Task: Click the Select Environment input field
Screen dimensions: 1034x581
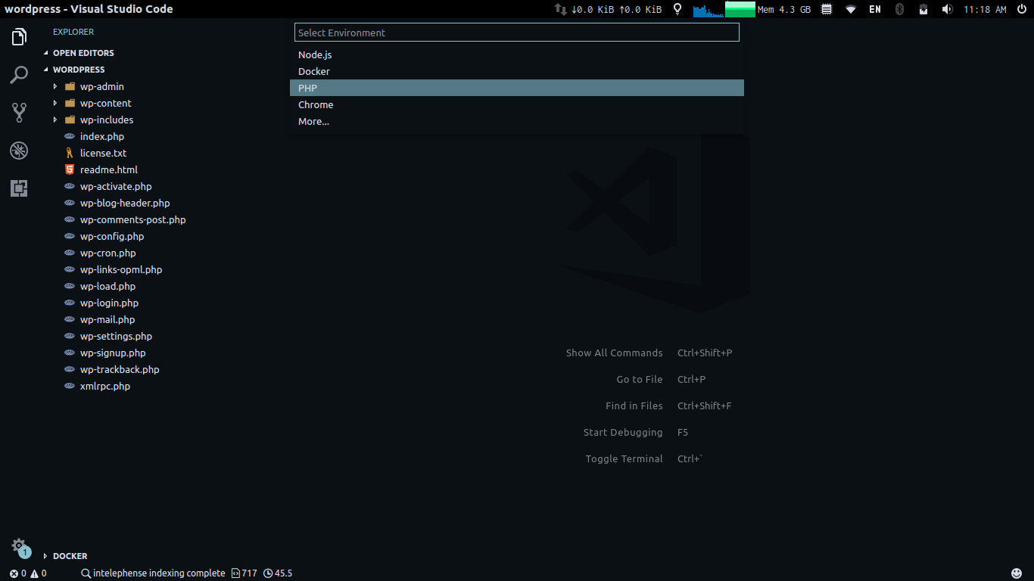Action: 517,32
